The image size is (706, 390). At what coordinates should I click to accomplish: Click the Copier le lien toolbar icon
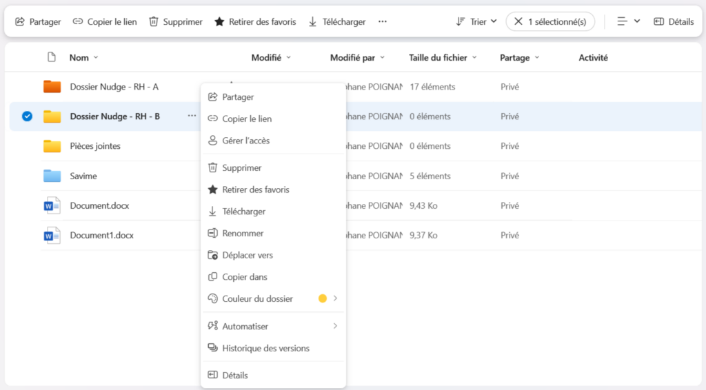click(x=78, y=21)
